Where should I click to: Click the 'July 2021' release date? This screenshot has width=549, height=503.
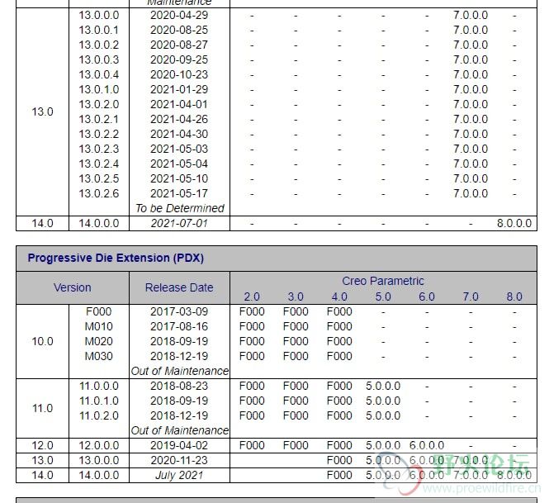coord(179,475)
